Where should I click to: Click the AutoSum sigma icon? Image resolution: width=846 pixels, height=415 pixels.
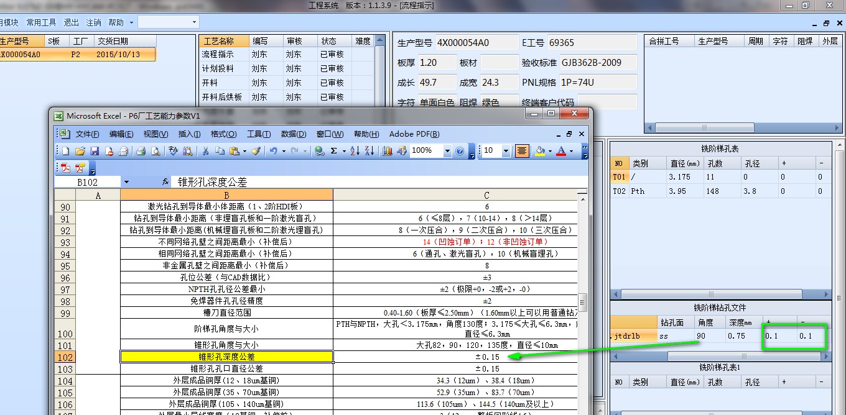(x=334, y=150)
